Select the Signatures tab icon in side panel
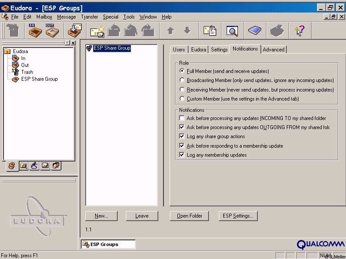This screenshot has width=346, height=259. click(x=35, y=166)
